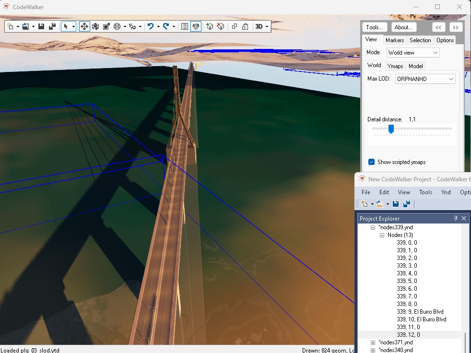Click the Tools... button
471x353 pixels.
coord(374,27)
